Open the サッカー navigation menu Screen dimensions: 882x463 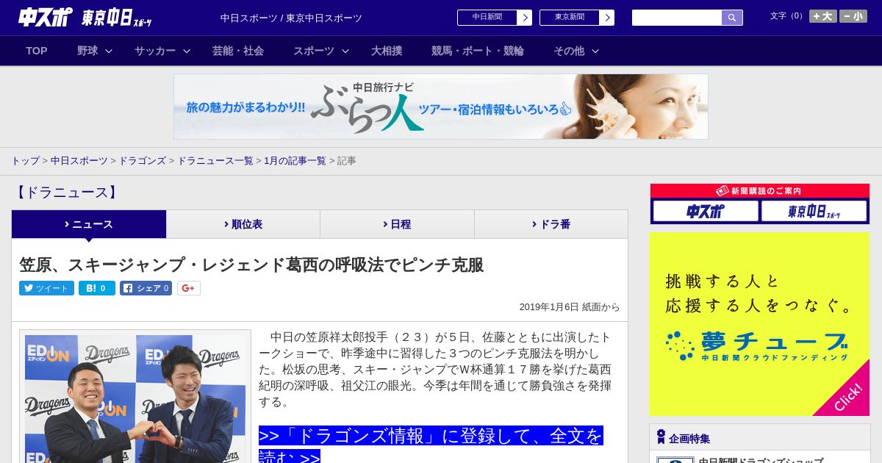155,51
